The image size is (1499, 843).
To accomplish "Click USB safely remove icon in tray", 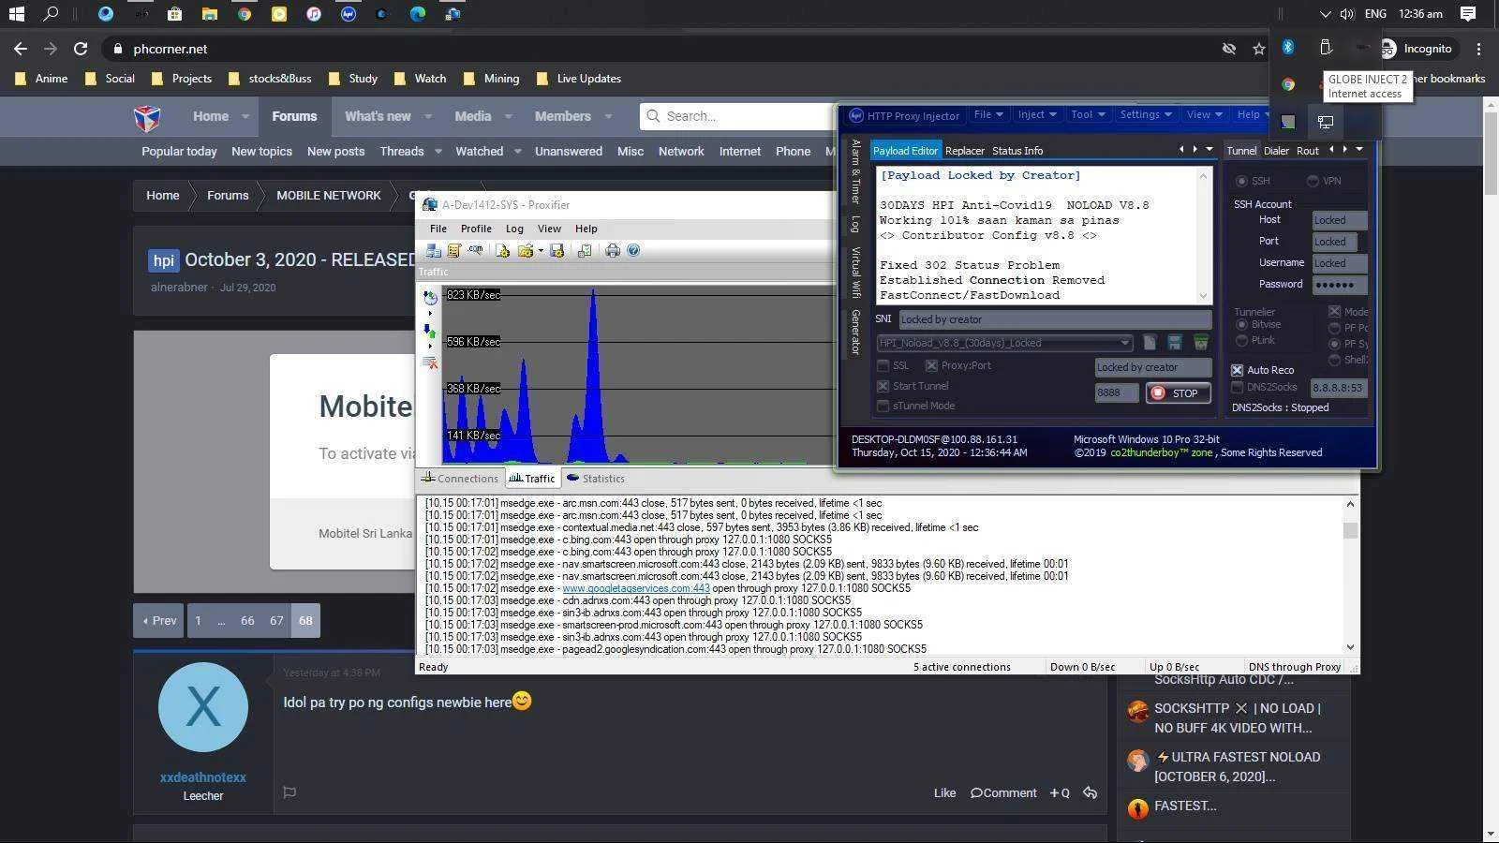I will 1325,48.
